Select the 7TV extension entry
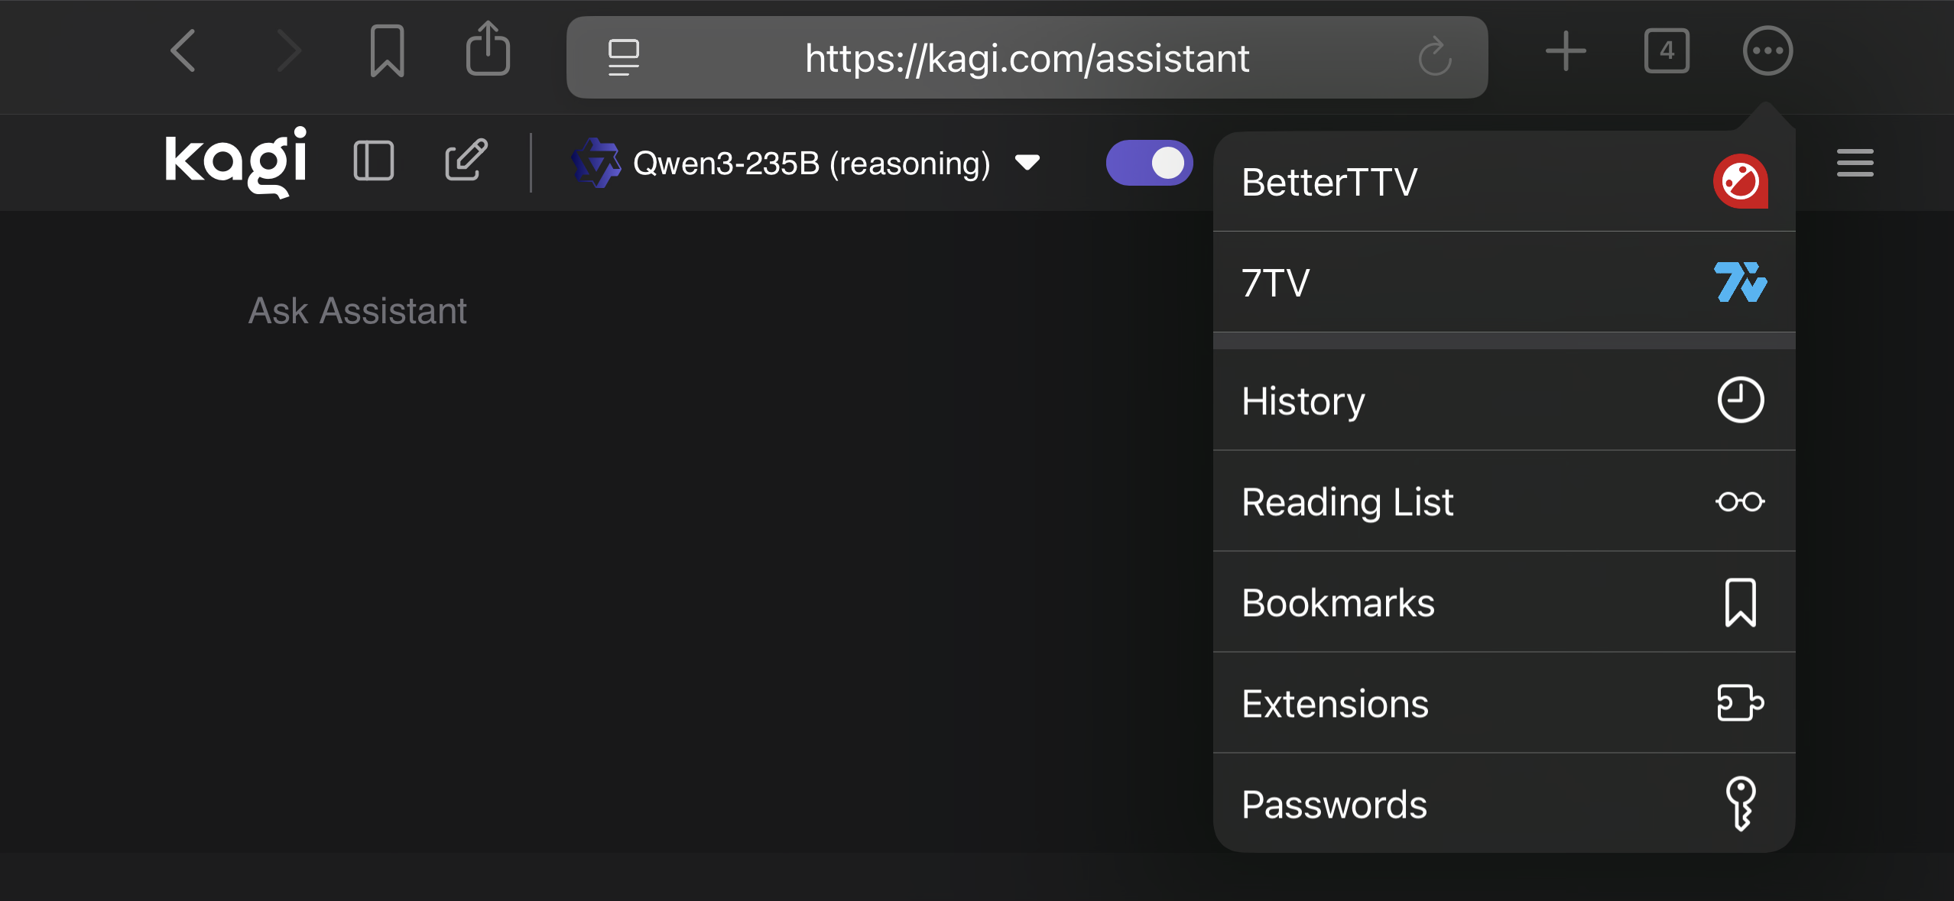1954x901 pixels. pyautogui.click(x=1503, y=283)
